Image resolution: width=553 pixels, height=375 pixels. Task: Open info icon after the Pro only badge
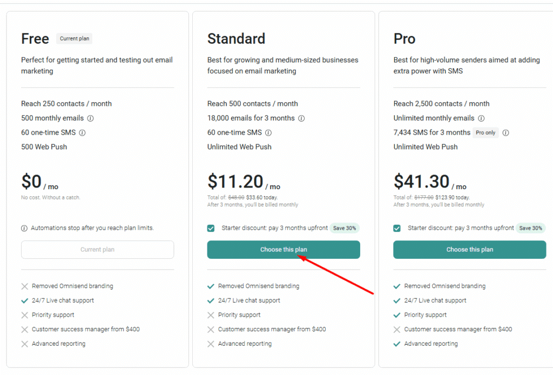pyautogui.click(x=505, y=133)
